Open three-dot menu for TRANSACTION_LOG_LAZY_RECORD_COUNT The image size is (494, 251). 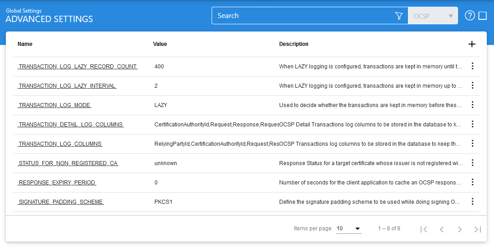coord(472,66)
